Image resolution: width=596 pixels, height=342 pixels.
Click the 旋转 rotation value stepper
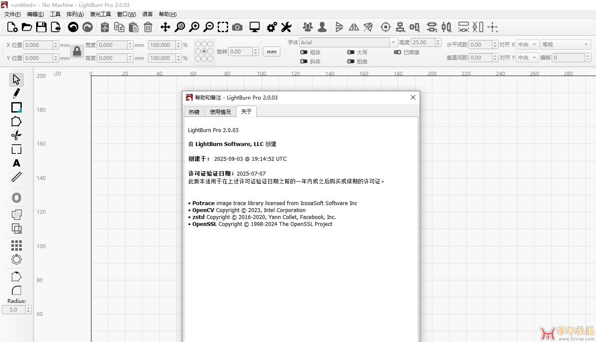click(256, 51)
